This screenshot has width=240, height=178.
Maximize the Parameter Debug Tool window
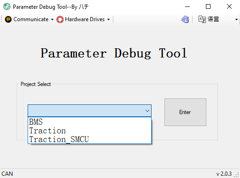point(208,6)
